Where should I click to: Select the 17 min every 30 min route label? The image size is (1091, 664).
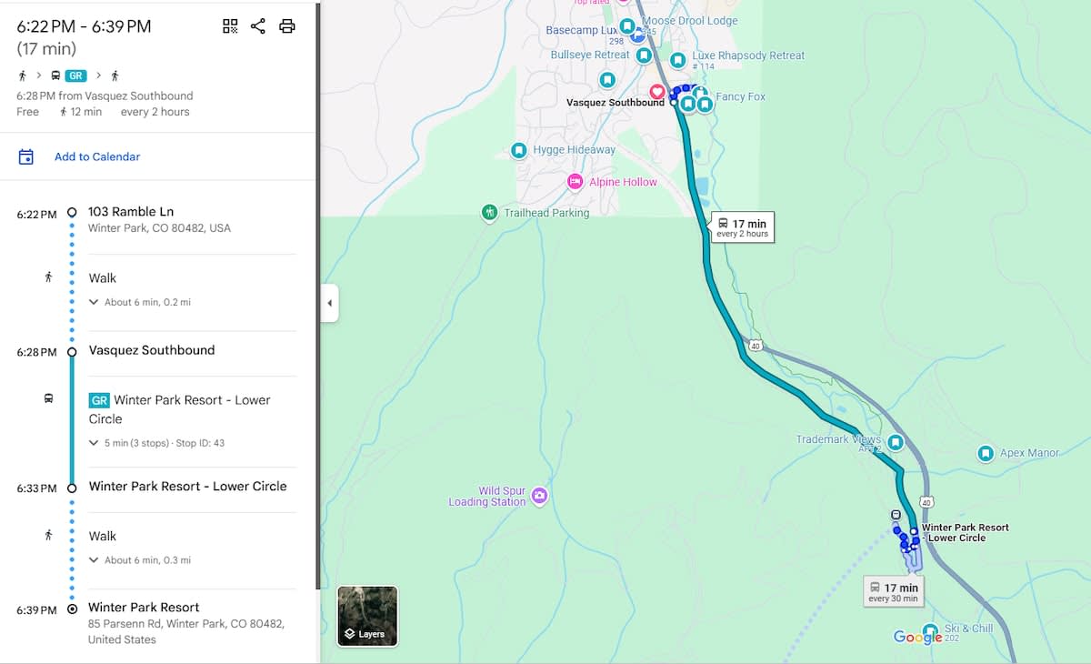(894, 592)
